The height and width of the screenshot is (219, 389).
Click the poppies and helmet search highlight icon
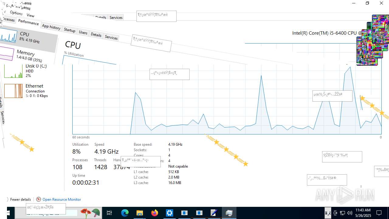click(90, 213)
